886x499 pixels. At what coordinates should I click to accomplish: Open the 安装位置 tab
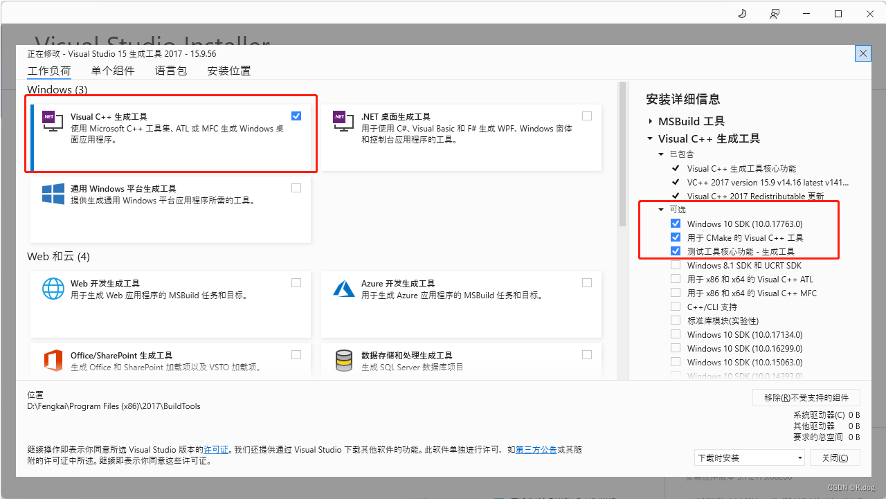[x=229, y=71]
